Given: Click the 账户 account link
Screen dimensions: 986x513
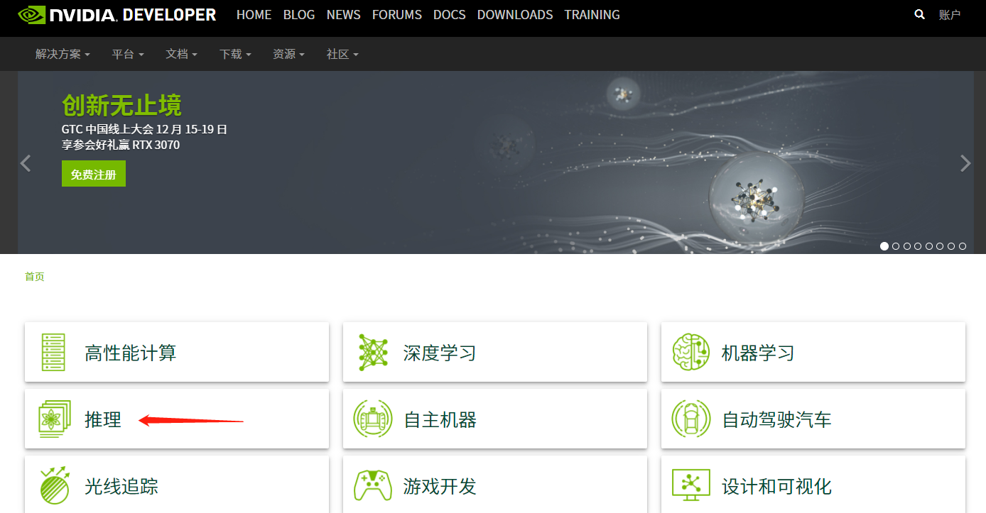Looking at the screenshot, I should point(950,14).
